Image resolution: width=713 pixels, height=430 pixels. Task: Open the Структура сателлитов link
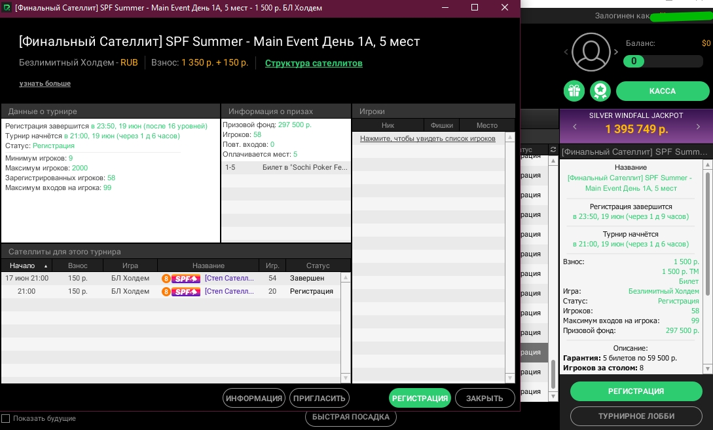[314, 63]
